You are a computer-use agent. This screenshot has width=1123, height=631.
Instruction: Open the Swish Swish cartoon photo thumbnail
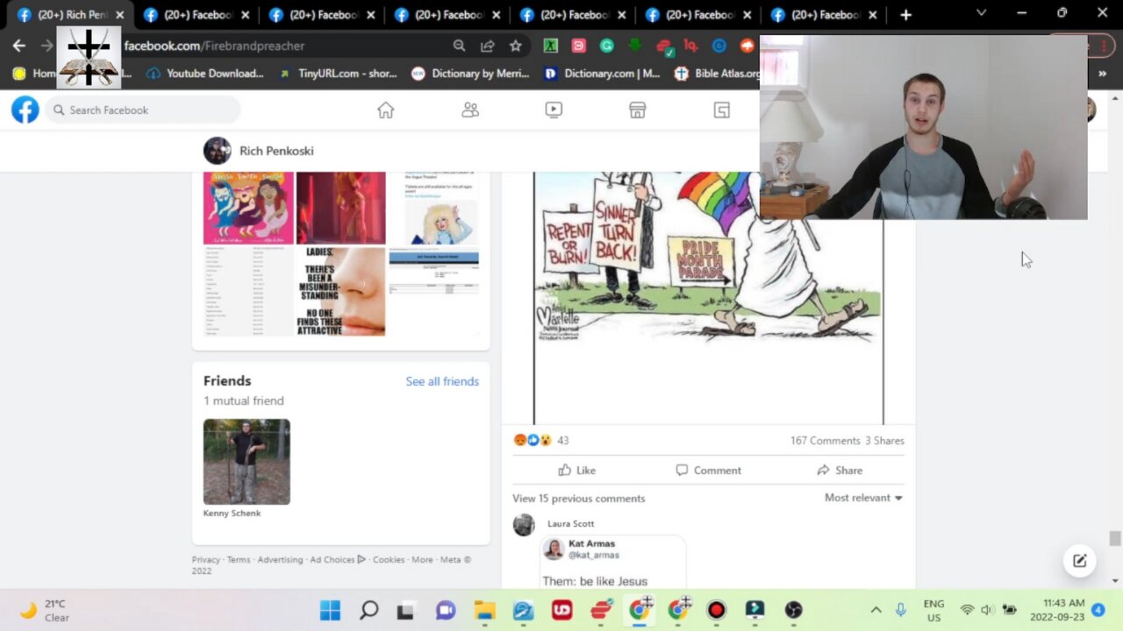[249, 208]
